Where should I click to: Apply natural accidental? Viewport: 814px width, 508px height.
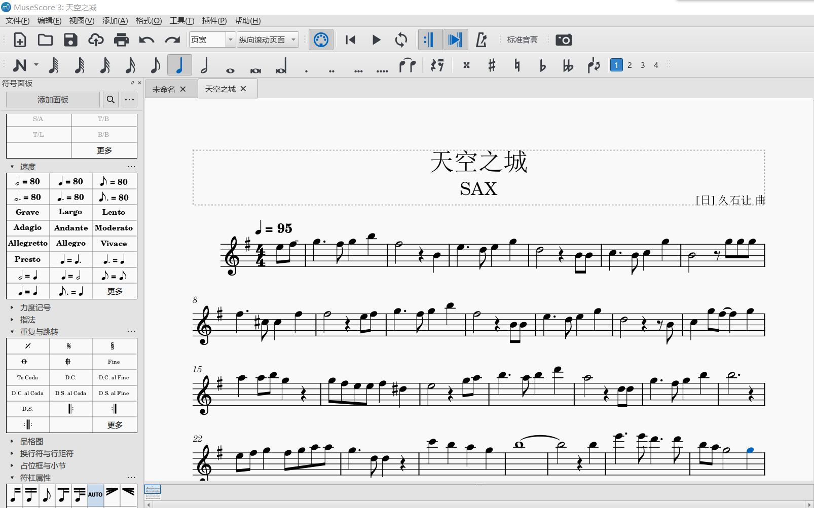tap(517, 65)
